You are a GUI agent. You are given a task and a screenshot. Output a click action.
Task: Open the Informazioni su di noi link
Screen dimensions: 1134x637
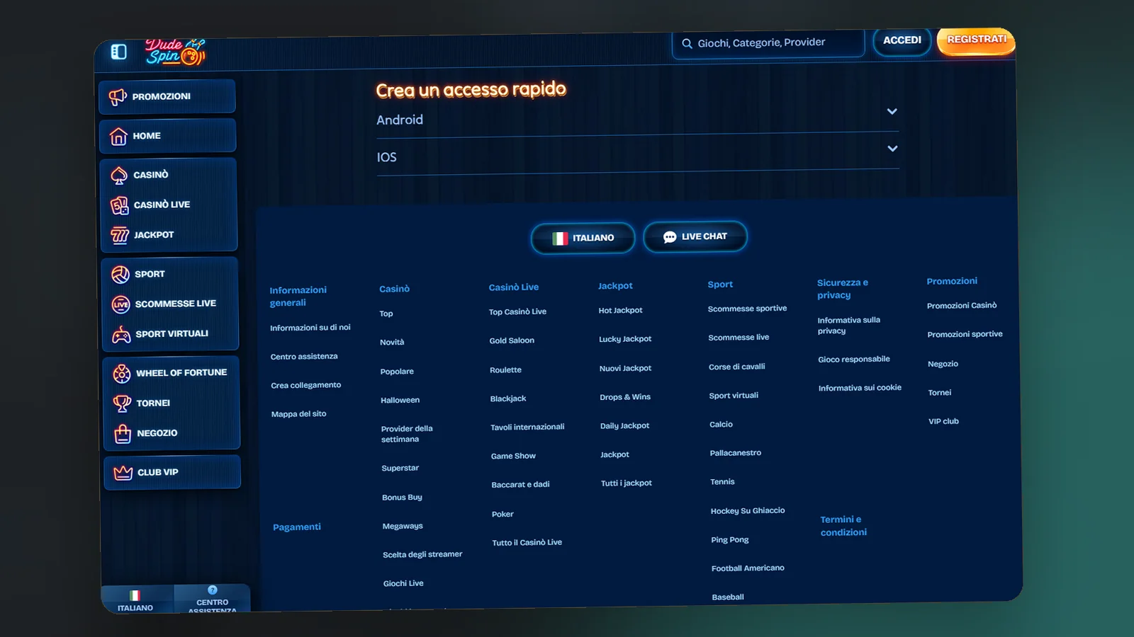tap(310, 328)
